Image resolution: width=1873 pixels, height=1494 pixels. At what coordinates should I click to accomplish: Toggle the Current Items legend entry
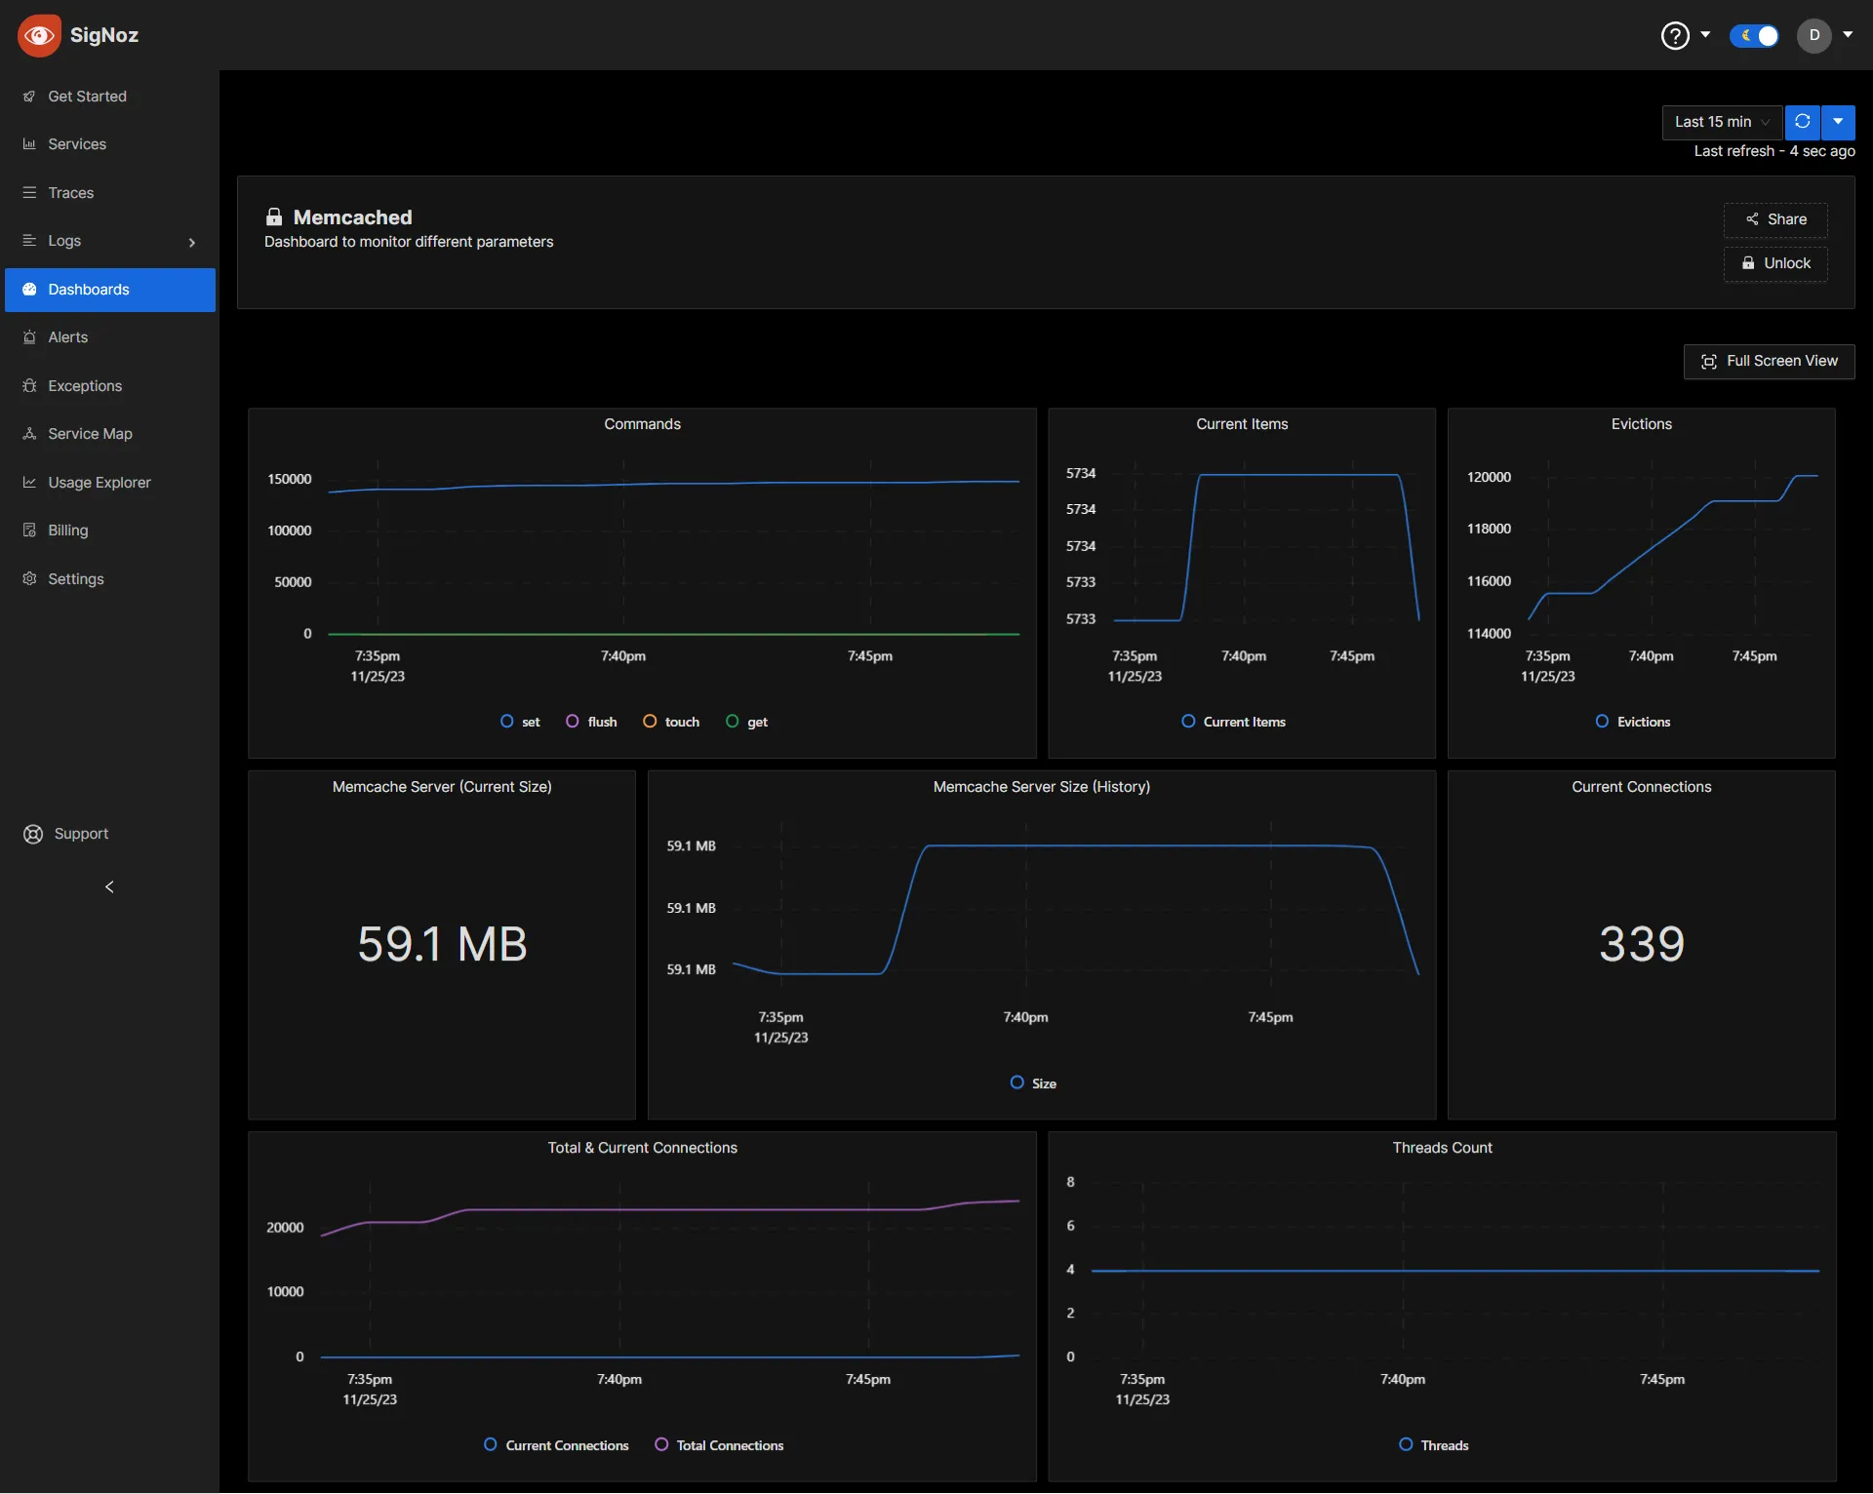[1233, 722]
